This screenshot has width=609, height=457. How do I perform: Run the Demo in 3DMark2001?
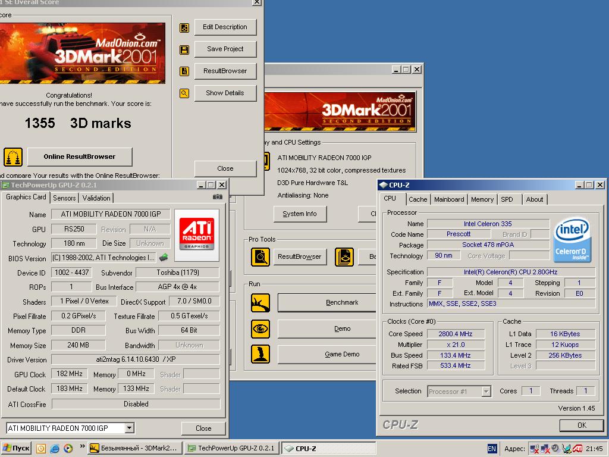[327, 328]
